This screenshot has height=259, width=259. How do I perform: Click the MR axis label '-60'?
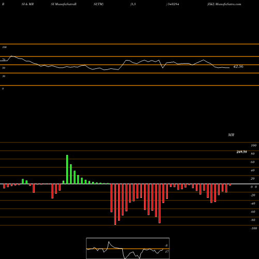[x=253, y=212]
